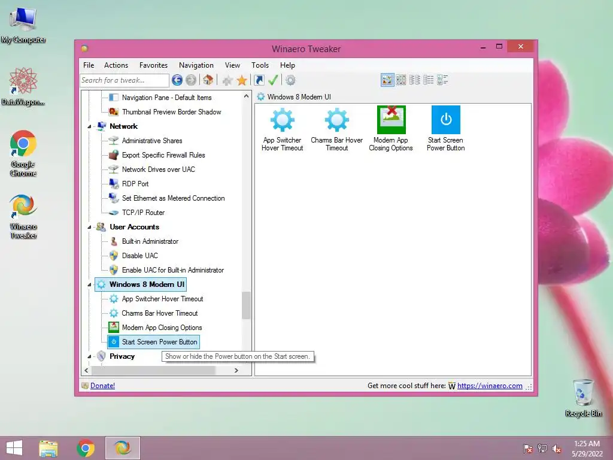Switch to the last (details) view mode icon
Screen dimensions: 613x460
pos(442,80)
